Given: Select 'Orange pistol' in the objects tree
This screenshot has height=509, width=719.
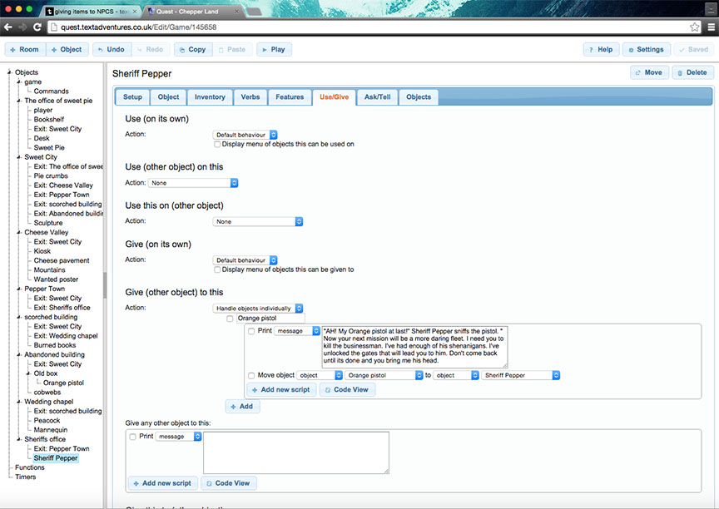Looking at the screenshot, I should (x=63, y=382).
